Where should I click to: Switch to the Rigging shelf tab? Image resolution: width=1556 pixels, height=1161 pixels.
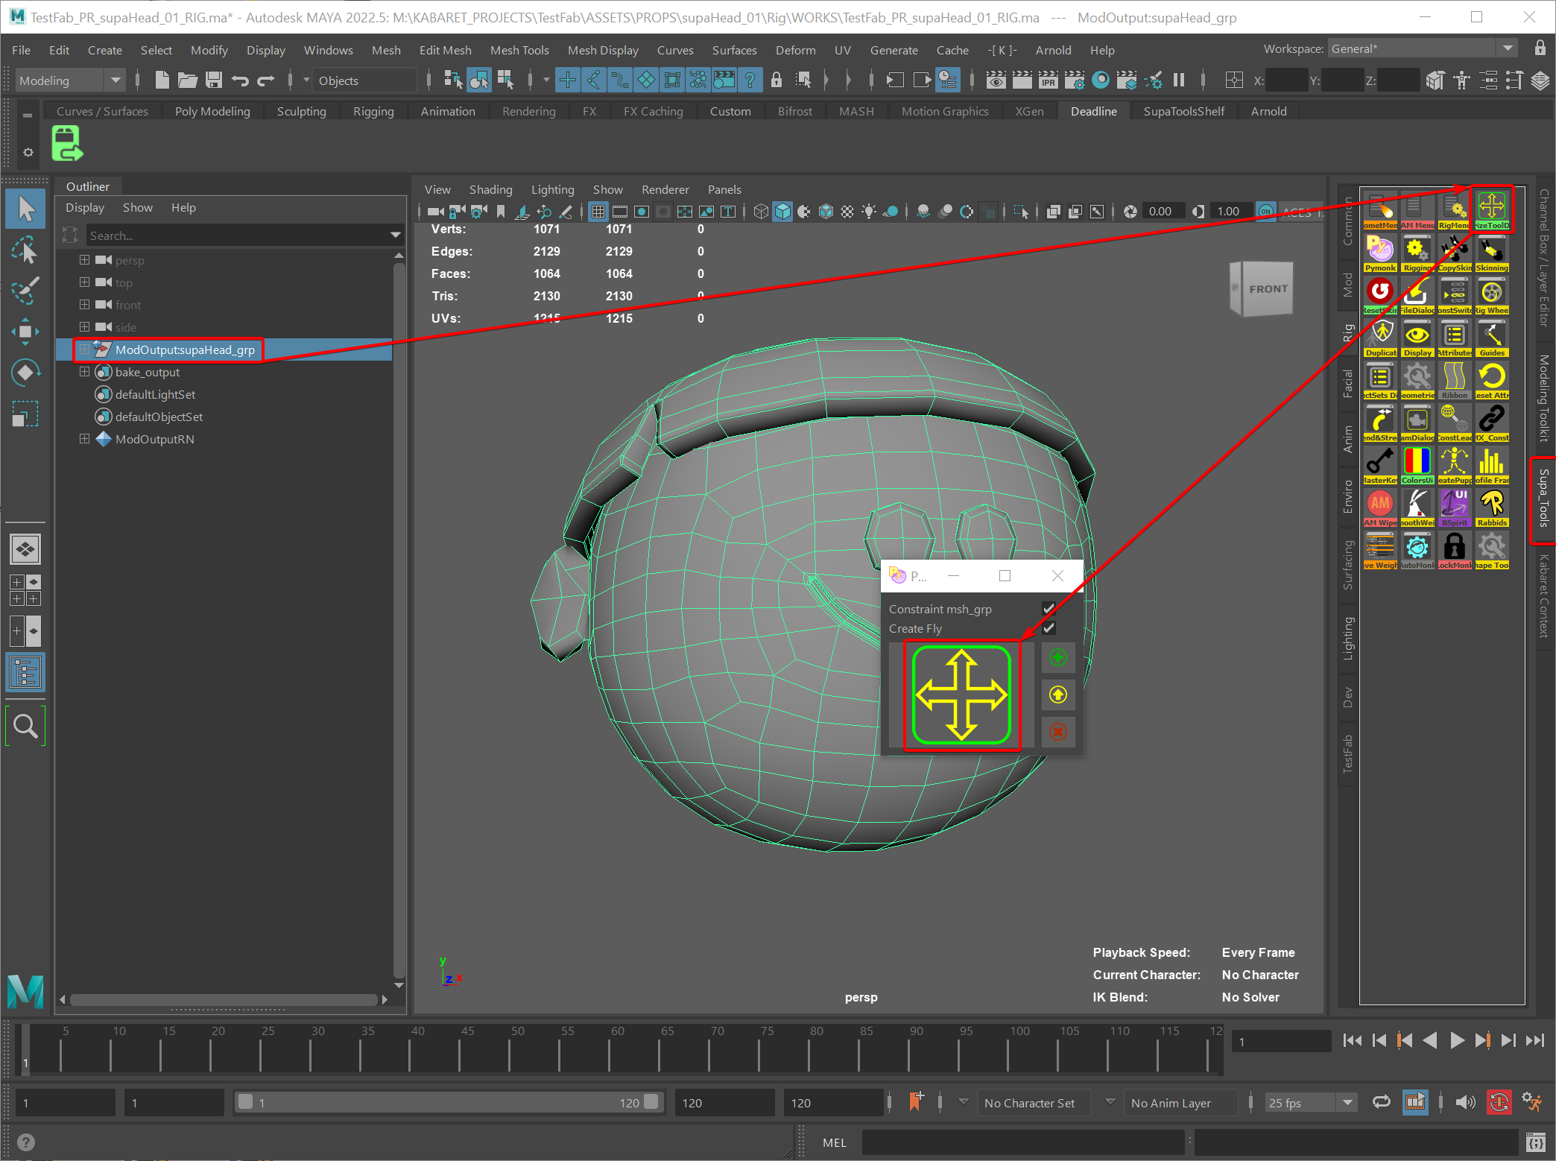pos(373,111)
